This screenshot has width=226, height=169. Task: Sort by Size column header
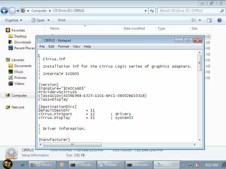click(x=194, y=28)
